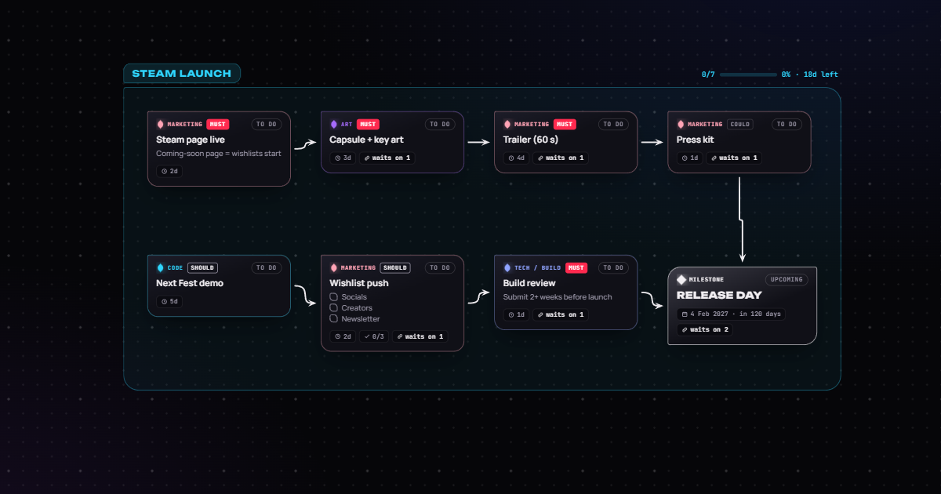Screen dimensions: 941x494
Task: Click the category icon on Wishlist push card
Action: click(334, 267)
